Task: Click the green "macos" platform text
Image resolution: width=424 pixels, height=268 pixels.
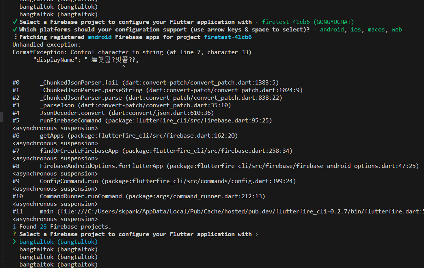Action: coord(376,30)
